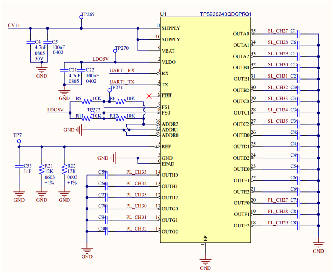Select the VLDO pin label
Image resolution: width=333 pixels, height=273 pixels.
click(169, 62)
